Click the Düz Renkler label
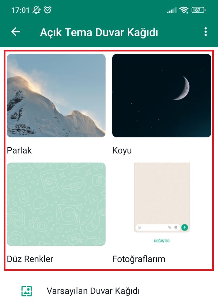The image size is (218, 304). (30, 259)
